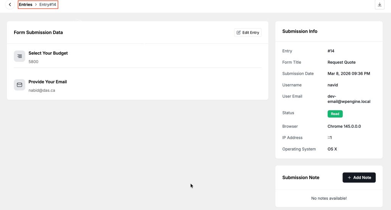This screenshot has width=391, height=210.
Task: Click the Select Your Budget field icon
Action: pos(19,56)
